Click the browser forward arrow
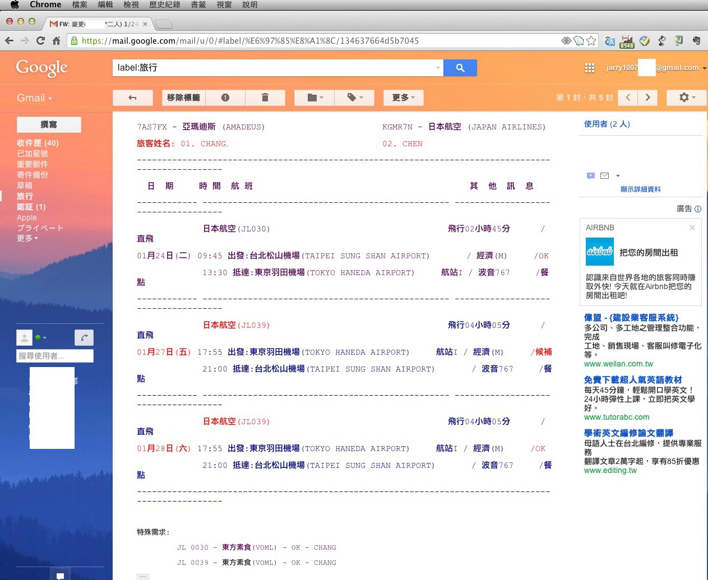708x580 pixels. (25, 40)
